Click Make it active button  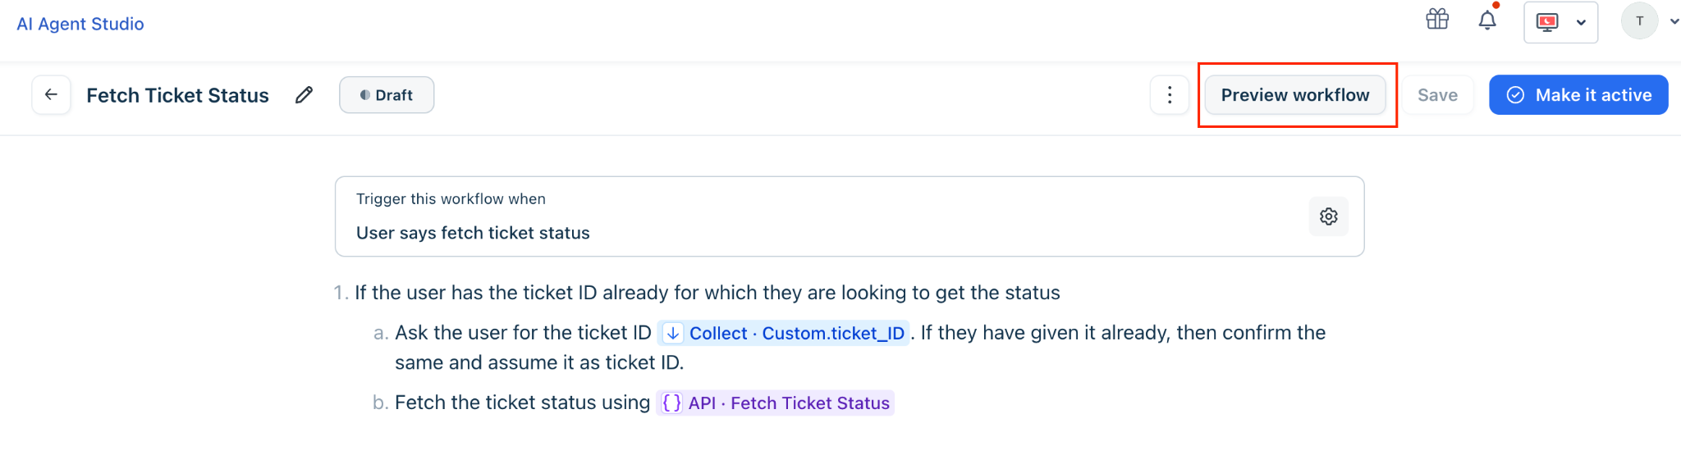point(1578,95)
